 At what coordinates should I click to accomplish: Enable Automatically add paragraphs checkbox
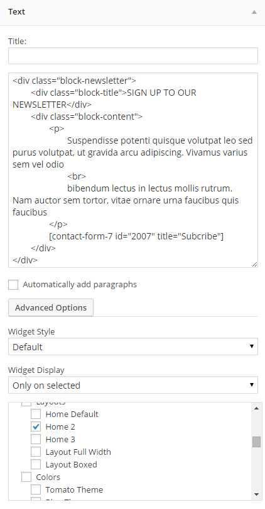(13, 285)
